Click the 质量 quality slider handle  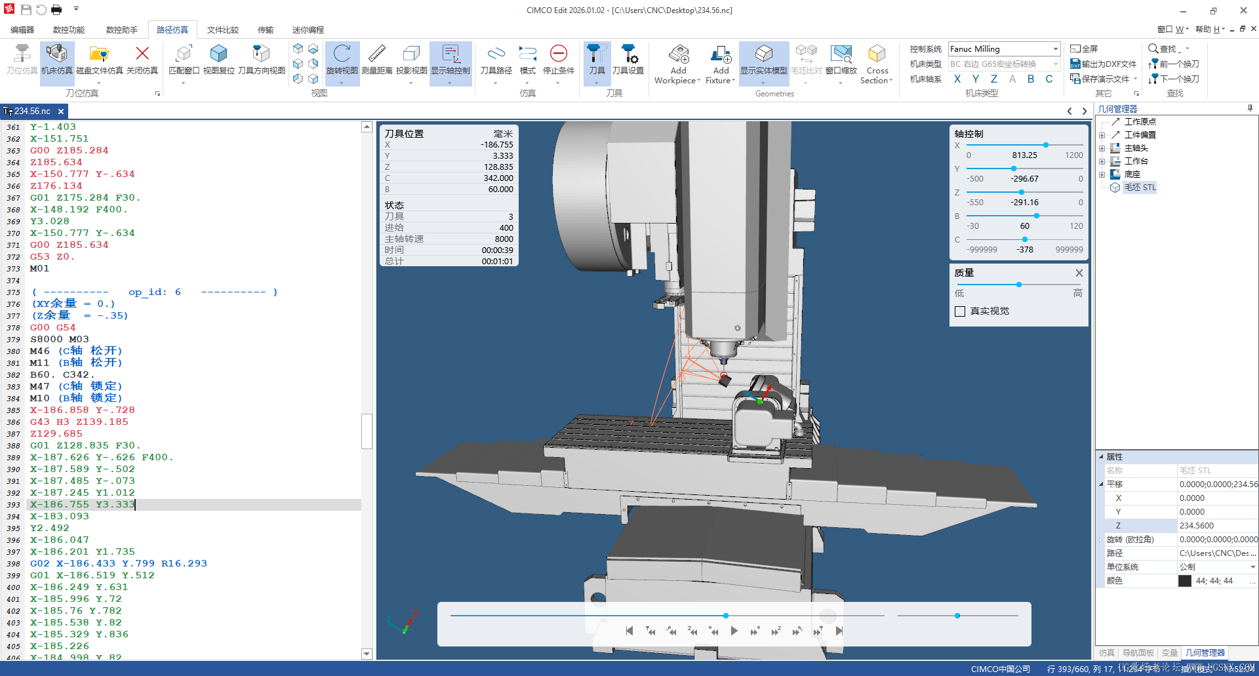pyautogui.click(x=1019, y=285)
